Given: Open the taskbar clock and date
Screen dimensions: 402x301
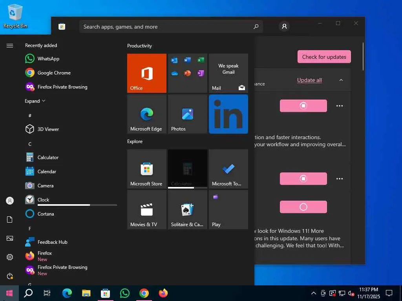Looking at the screenshot, I should tap(368, 293).
